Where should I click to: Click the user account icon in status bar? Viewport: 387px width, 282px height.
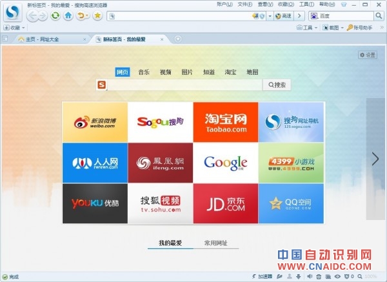[x=289, y=276]
